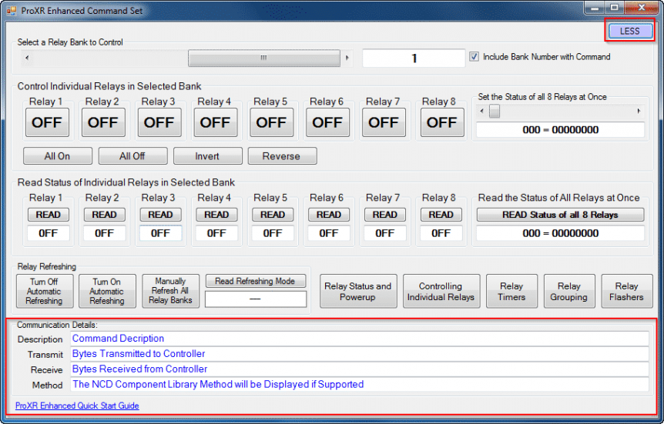Click right arrow of relay bank scrollbar
Image resolution: width=664 pixels, height=424 pixels.
pos(347,58)
